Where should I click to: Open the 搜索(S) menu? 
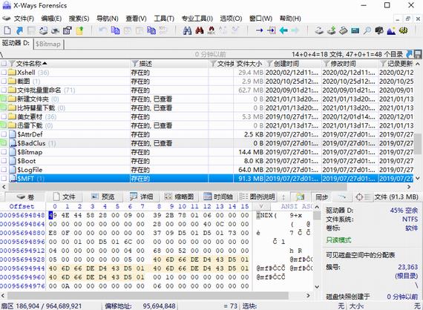79,19
